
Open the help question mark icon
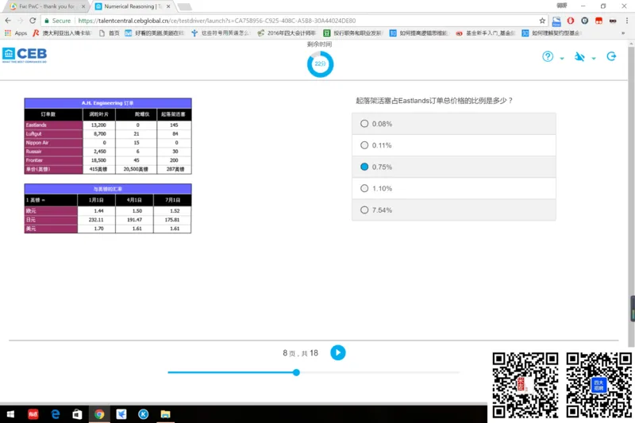(x=548, y=56)
